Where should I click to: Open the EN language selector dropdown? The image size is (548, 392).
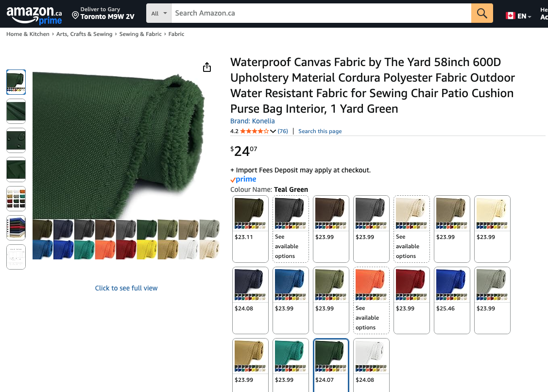[524, 16]
